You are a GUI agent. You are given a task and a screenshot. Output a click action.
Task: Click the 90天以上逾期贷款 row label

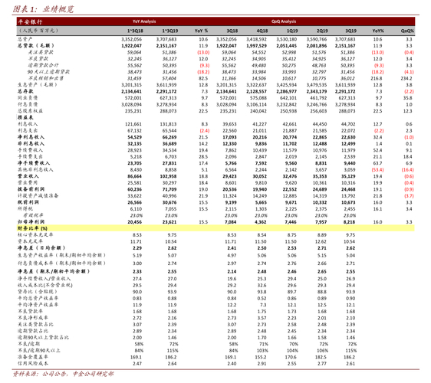(x=48, y=72)
